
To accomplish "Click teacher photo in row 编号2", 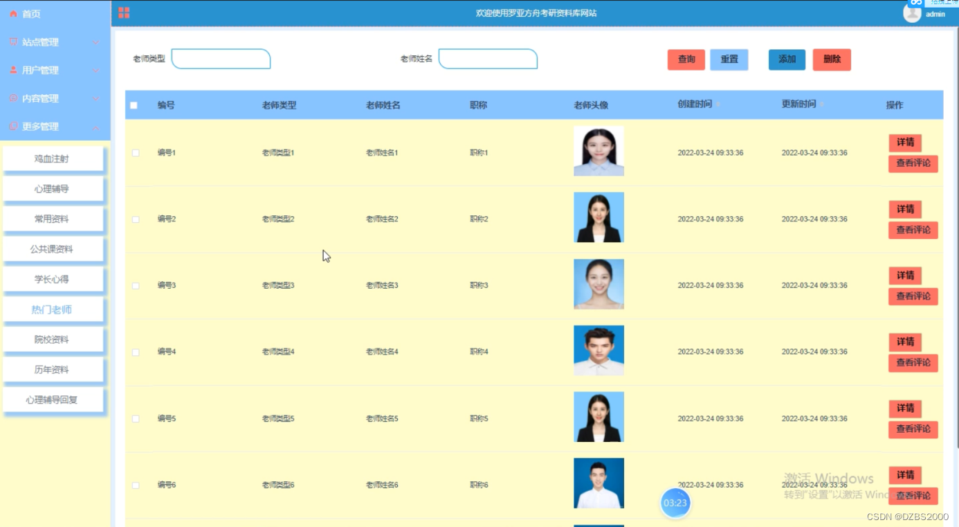I will [599, 217].
